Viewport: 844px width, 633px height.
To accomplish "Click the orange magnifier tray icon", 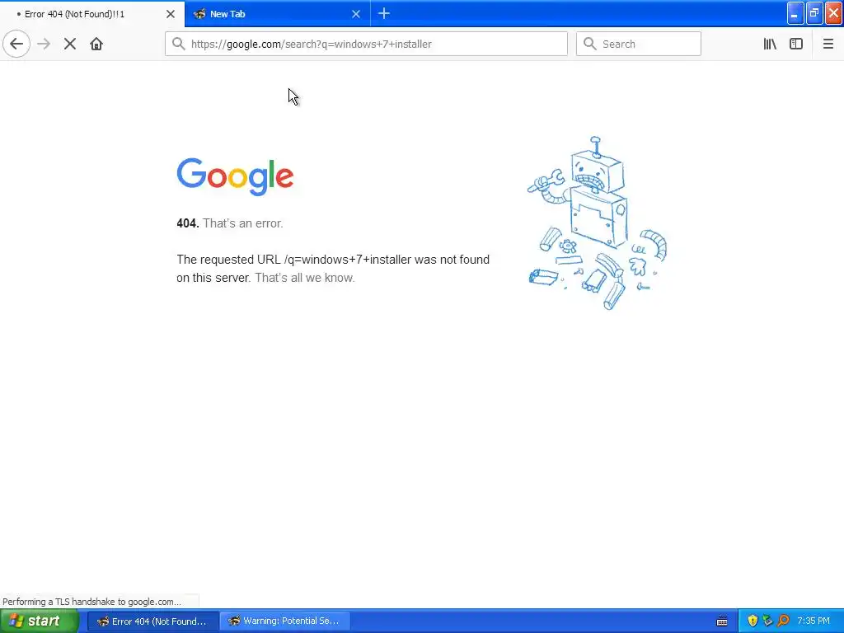I will tap(783, 621).
